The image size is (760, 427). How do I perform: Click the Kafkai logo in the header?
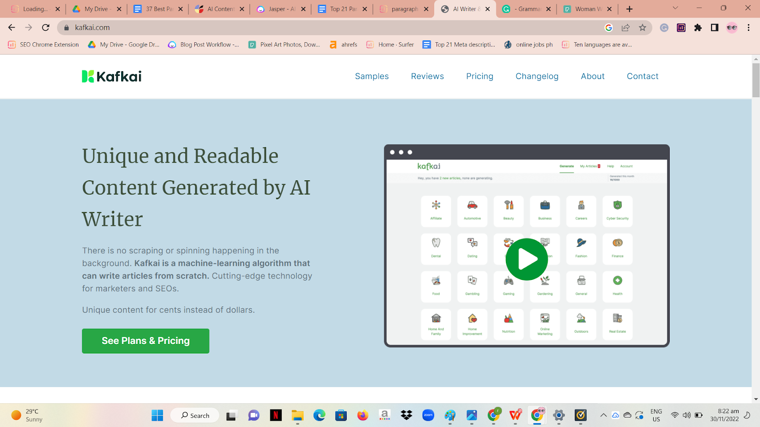click(112, 76)
